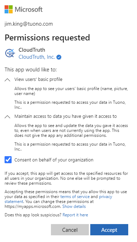
Task: Uncheck Consent on behalf of your organization
Action: tap(8, 160)
